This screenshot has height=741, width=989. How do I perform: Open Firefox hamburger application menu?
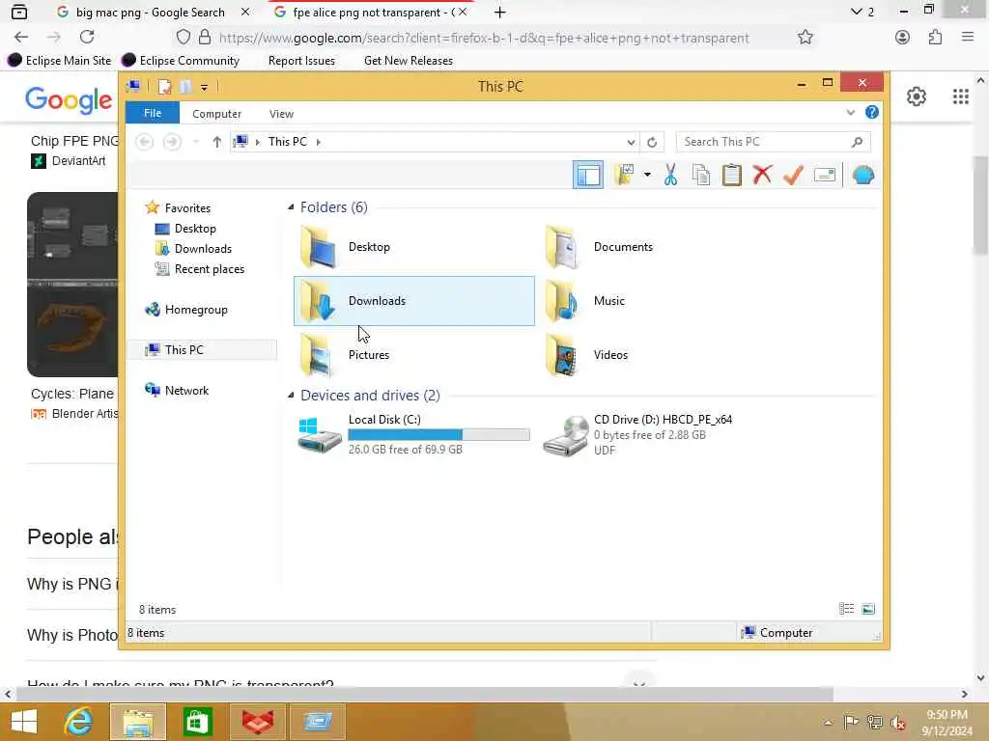click(968, 38)
